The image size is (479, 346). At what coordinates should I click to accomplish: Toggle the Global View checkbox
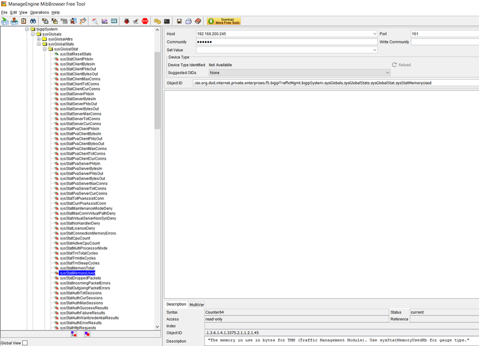pos(25,343)
